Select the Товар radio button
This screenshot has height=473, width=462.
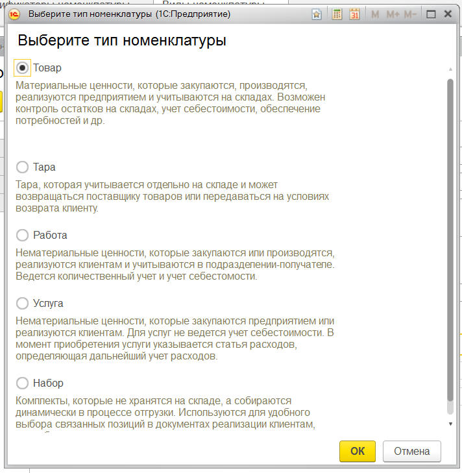[x=23, y=67]
